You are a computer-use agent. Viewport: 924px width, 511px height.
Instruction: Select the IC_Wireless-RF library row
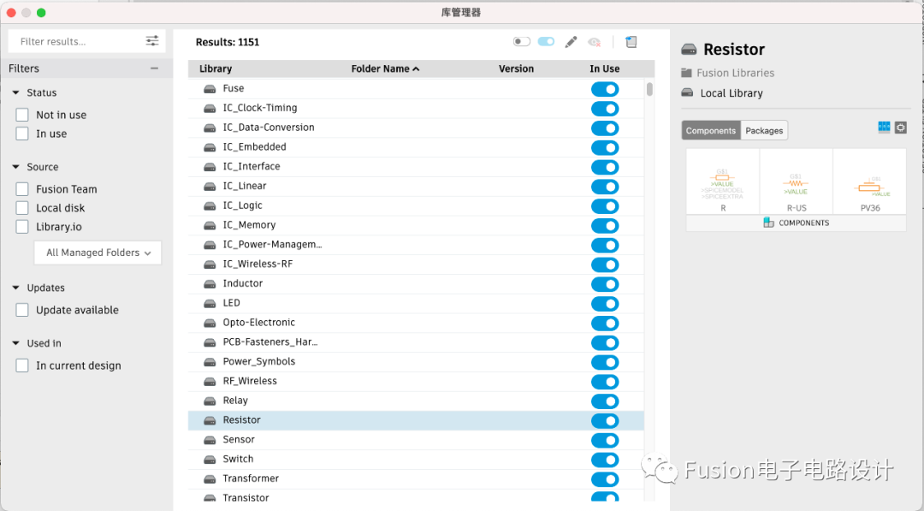416,264
